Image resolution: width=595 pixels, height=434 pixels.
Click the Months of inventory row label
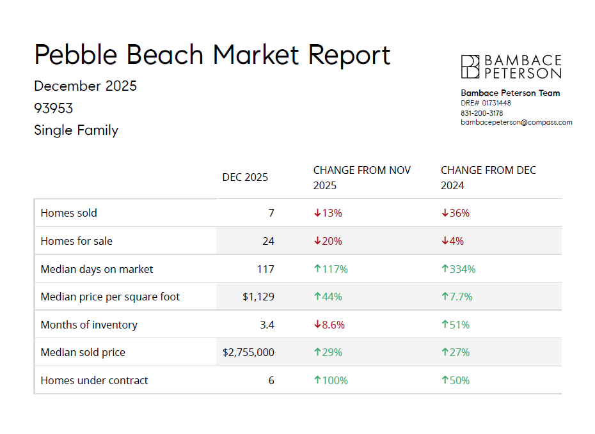pyautogui.click(x=89, y=325)
